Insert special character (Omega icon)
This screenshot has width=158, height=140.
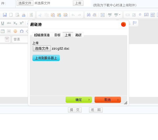click(x=22, y=31)
